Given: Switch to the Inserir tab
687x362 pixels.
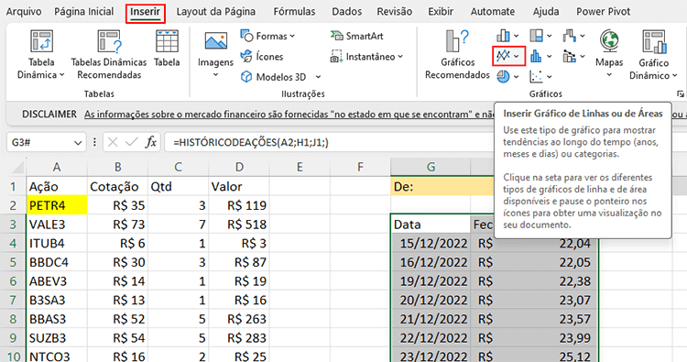Looking at the screenshot, I should click(145, 13).
